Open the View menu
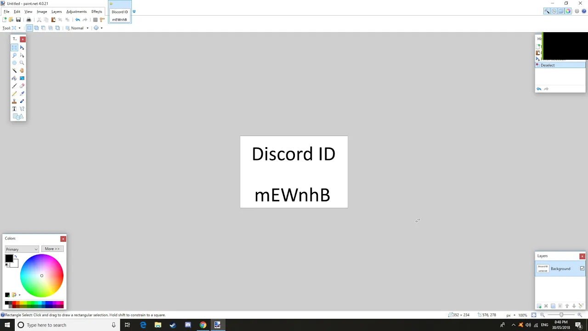 point(28,11)
